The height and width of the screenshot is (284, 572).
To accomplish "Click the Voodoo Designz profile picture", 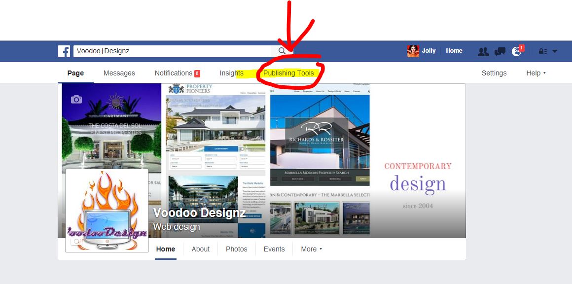I will (x=107, y=211).
